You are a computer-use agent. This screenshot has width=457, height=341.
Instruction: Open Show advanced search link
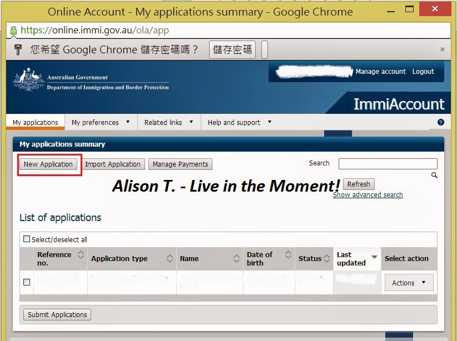pyautogui.click(x=368, y=194)
